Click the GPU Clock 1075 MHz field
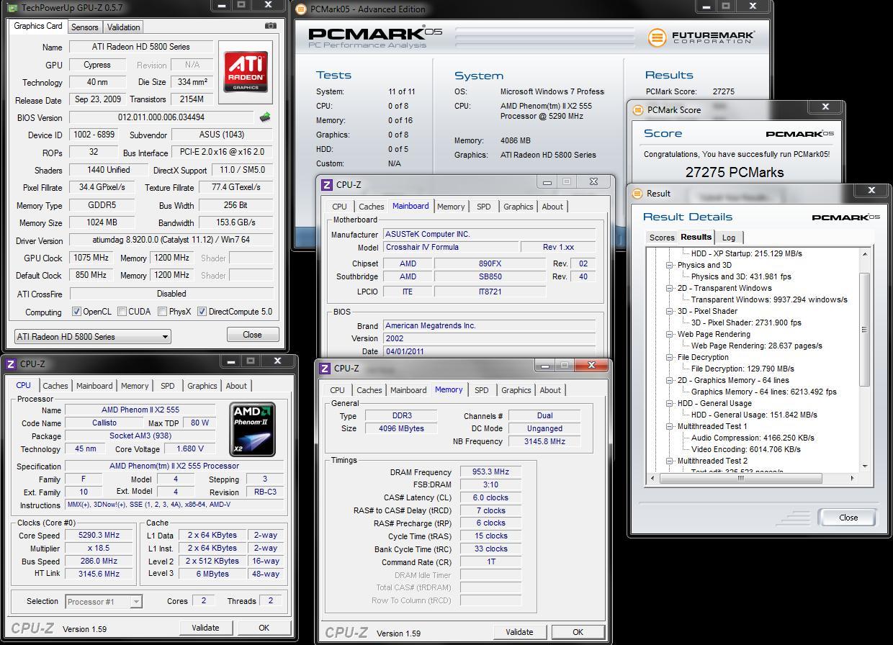The width and height of the screenshot is (893, 645). click(91, 258)
